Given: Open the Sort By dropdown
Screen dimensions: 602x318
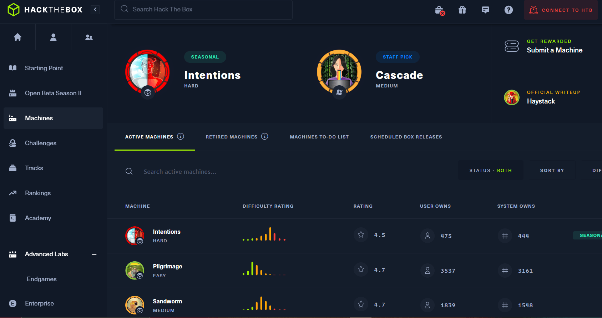Looking at the screenshot, I should pyautogui.click(x=552, y=170).
